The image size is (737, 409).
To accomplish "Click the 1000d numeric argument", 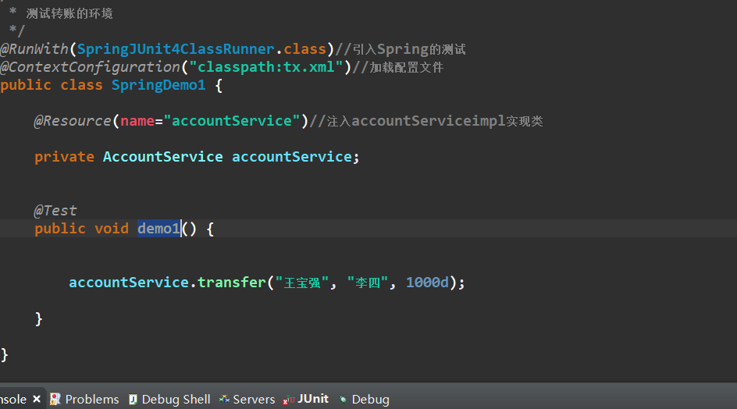I will pyautogui.click(x=427, y=282).
